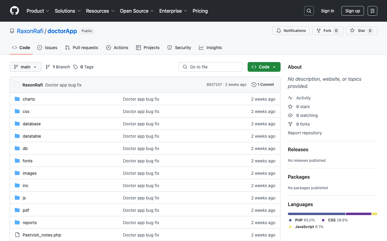This screenshot has height=241, width=387.
Task: Click the forks icon in About
Action: 290,124
